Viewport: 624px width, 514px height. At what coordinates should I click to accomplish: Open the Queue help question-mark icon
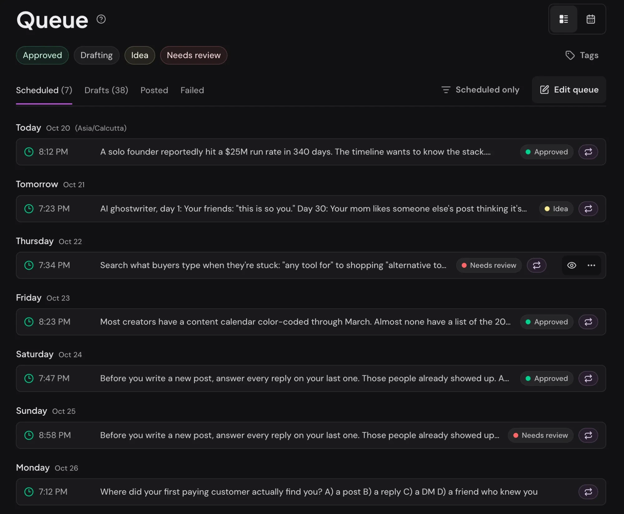[x=101, y=19]
